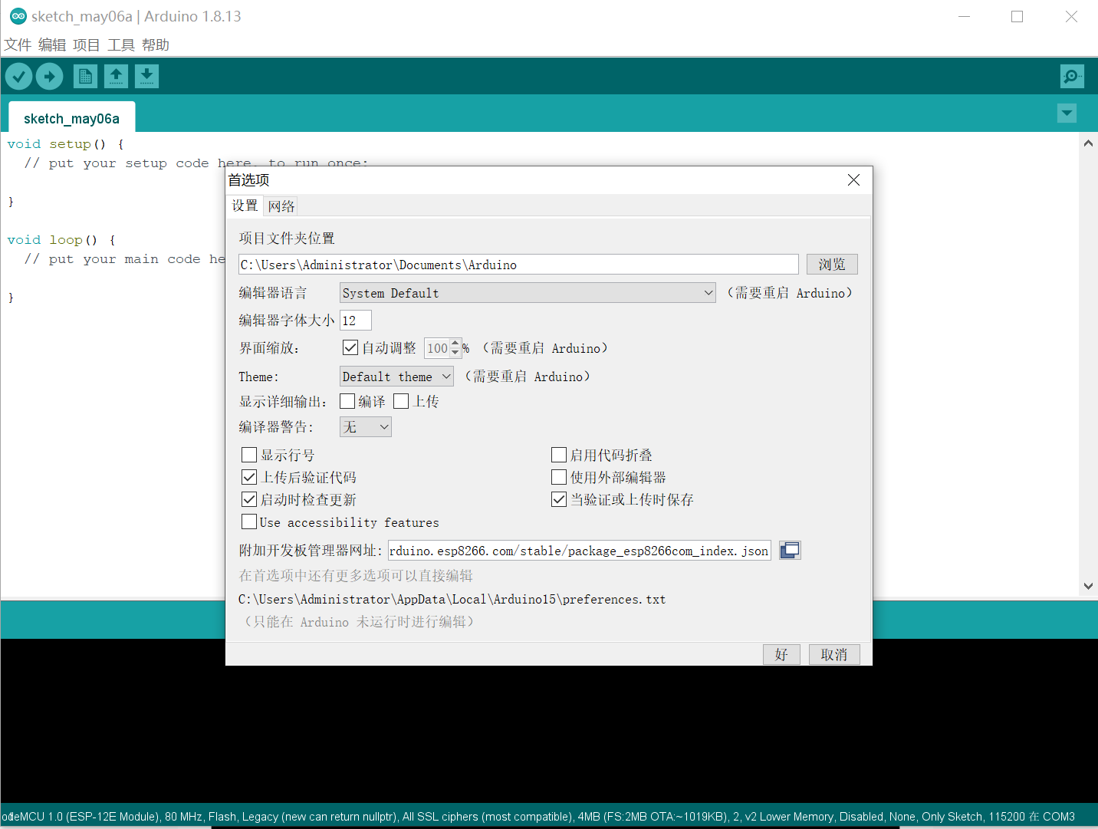This screenshot has height=829, width=1098.
Task: Uncheck 启动时检查更新
Action: click(249, 499)
